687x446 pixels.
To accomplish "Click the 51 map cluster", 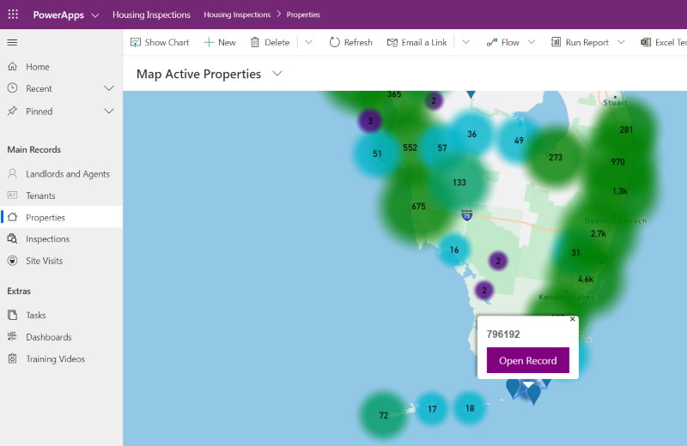I will [x=377, y=154].
